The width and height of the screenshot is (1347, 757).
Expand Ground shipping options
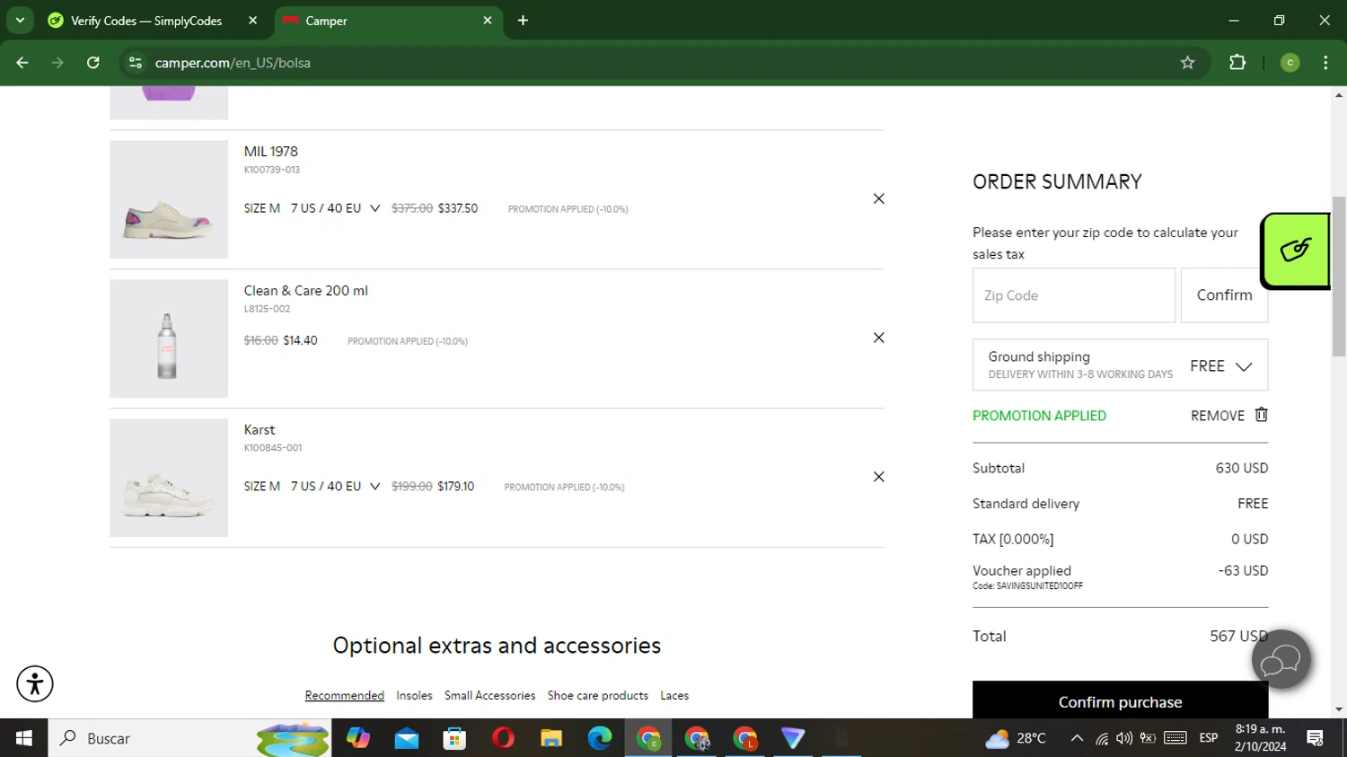(x=1120, y=365)
